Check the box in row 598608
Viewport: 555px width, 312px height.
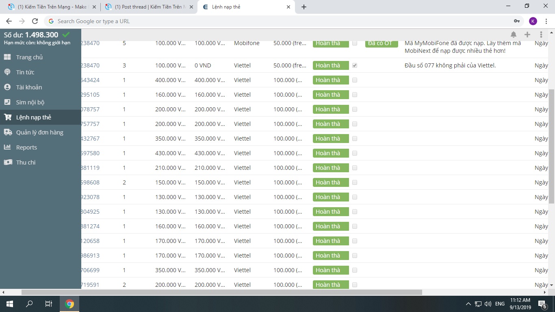coord(355,182)
